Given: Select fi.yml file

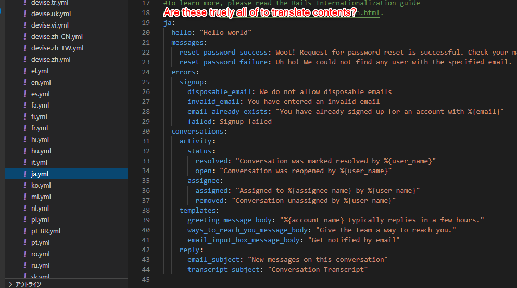Looking at the screenshot, I should (39, 117).
